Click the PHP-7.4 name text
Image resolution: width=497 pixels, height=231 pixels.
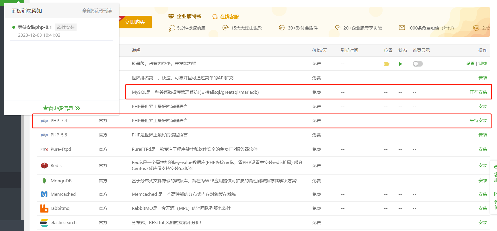[59, 121]
